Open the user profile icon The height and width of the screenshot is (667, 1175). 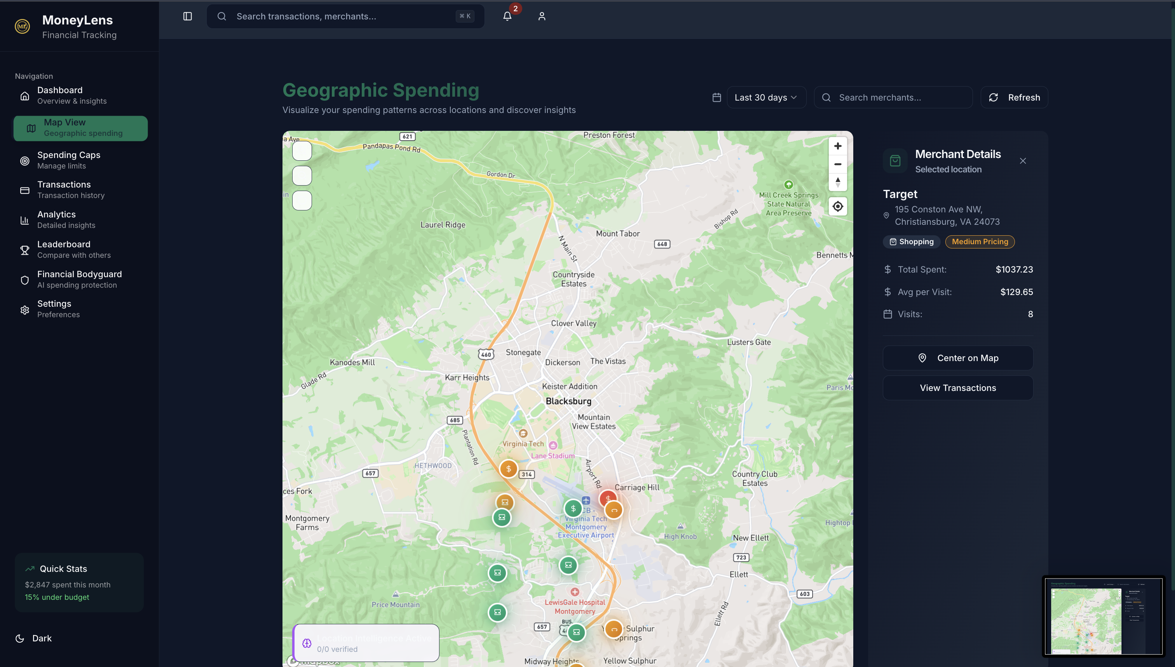[x=541, y=16]
